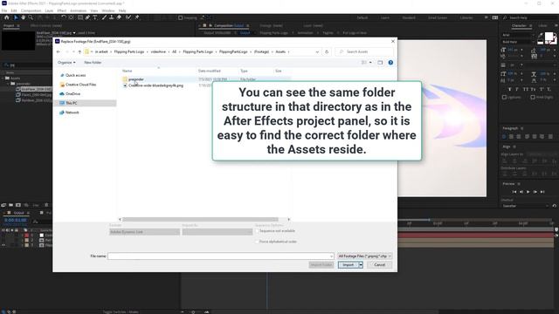Go up one folder level in dialog
The image size is (559, 314).
coord(79,52)
